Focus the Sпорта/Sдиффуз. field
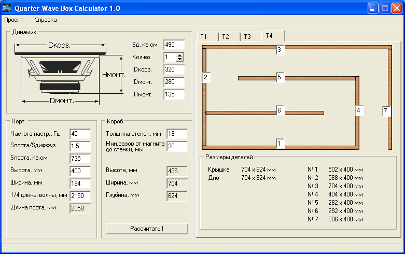 (x=80, y=146)
